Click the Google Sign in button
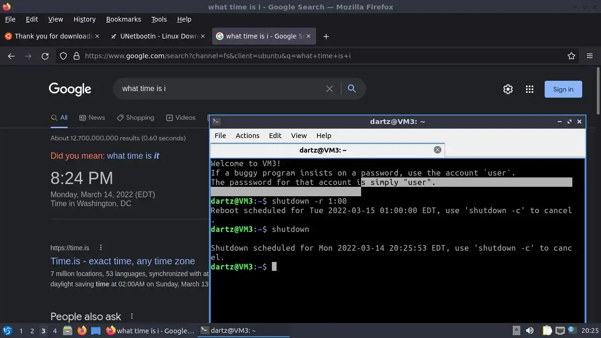The height and width of the screenshot is (338, 601). pyautogui.click(x=563, y=89)
